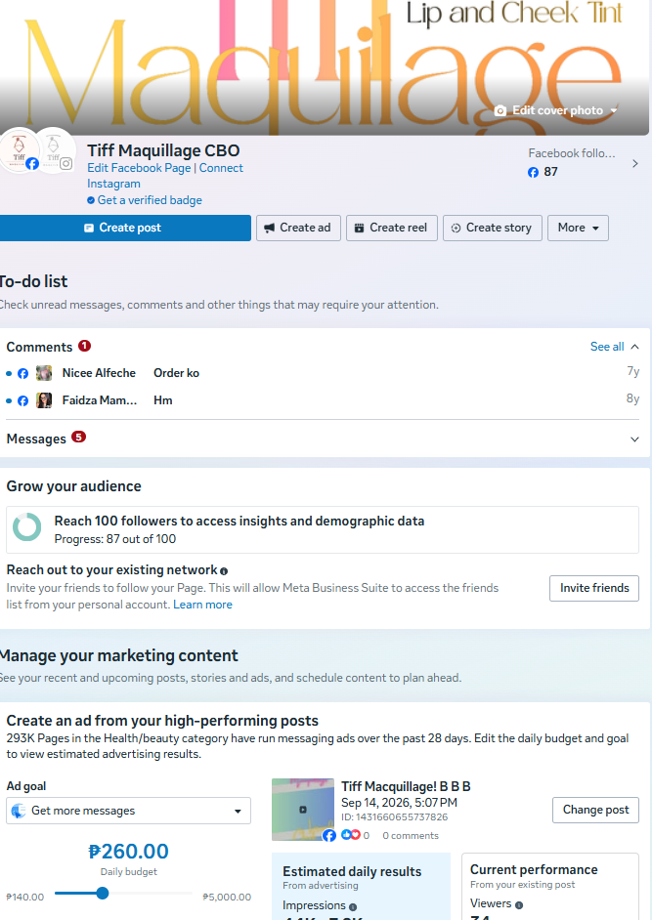
Task: Click the Messages heading
Action: 36,439
